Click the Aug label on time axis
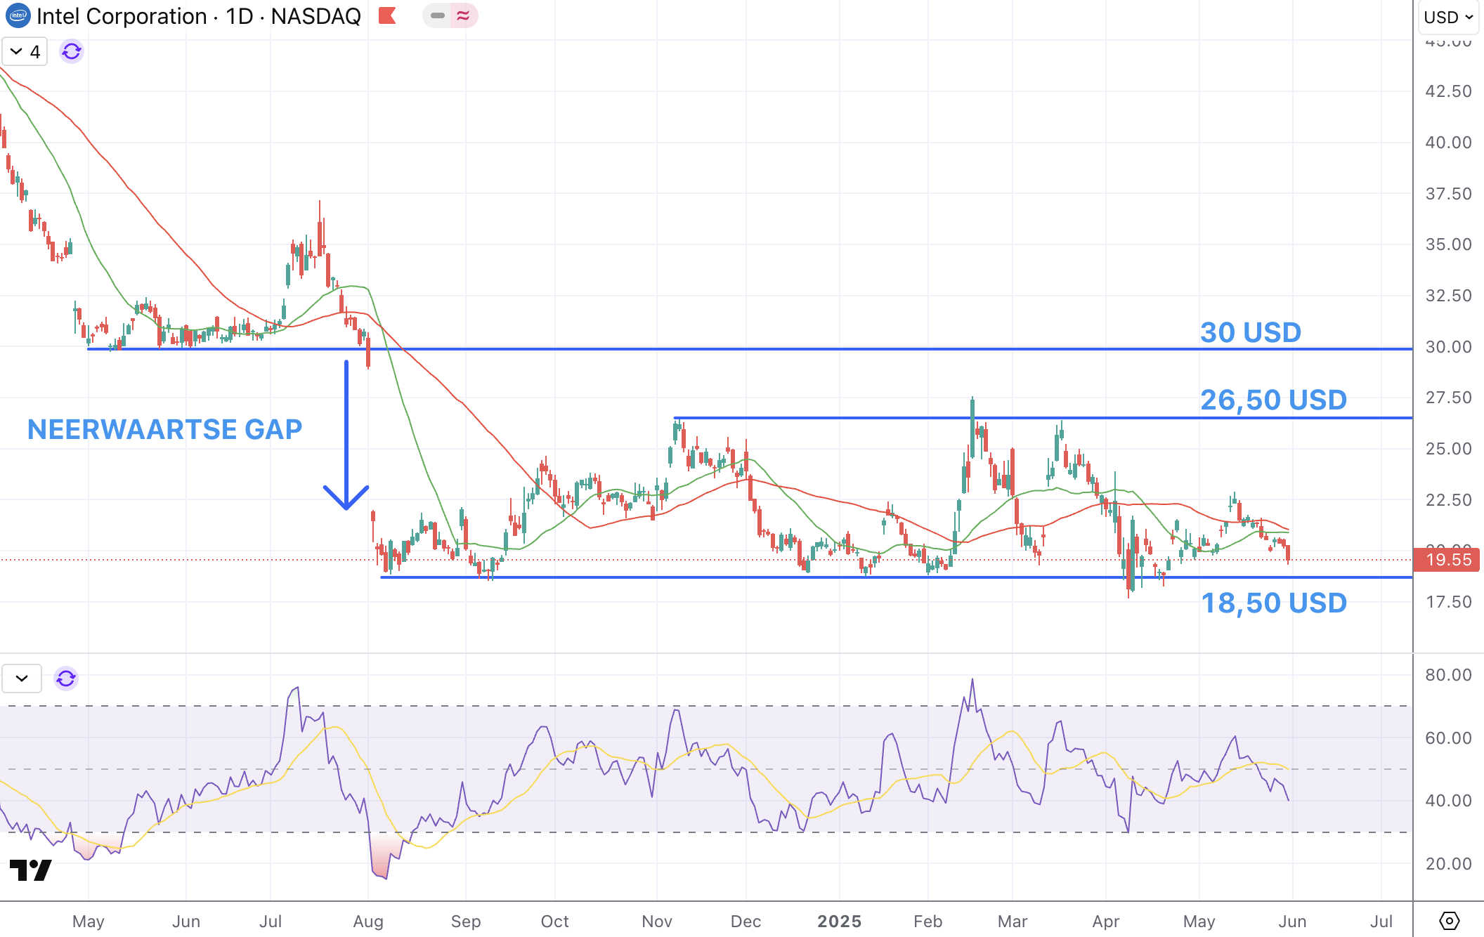Viewport: 1484px width, 937px height. click(x=368, y=921)
